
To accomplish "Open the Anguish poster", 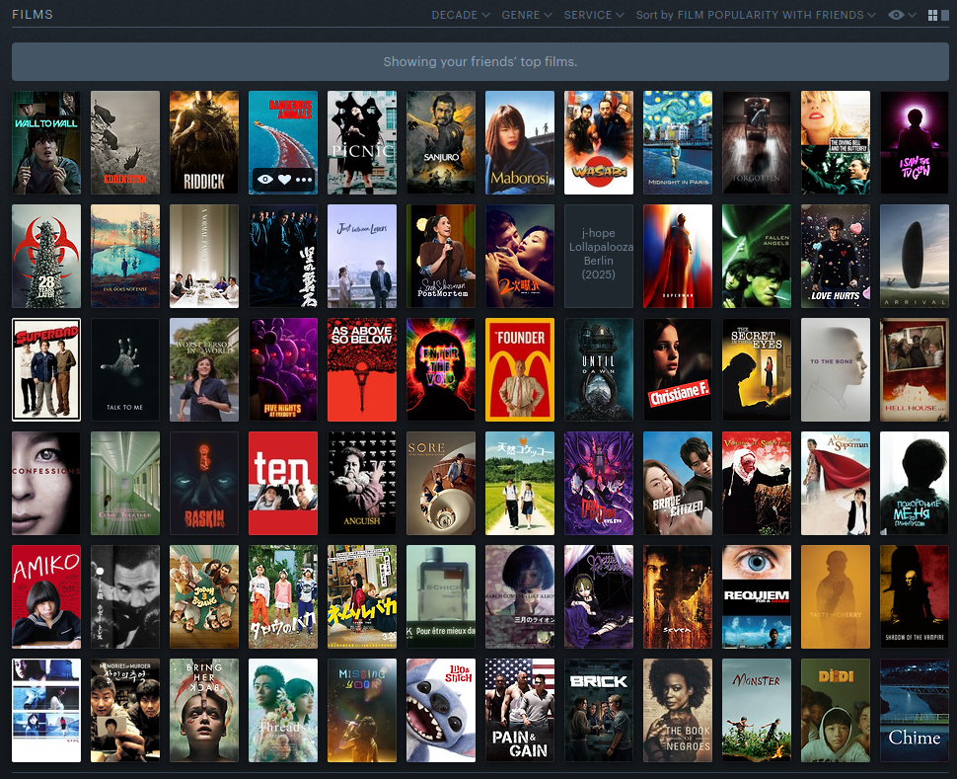I will coord(362,484).
